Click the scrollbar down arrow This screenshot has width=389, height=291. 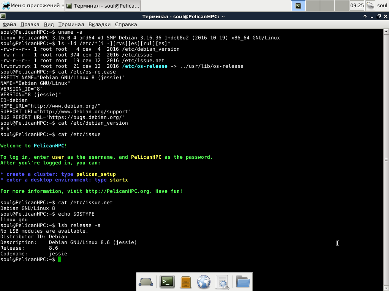coord(386,288)
